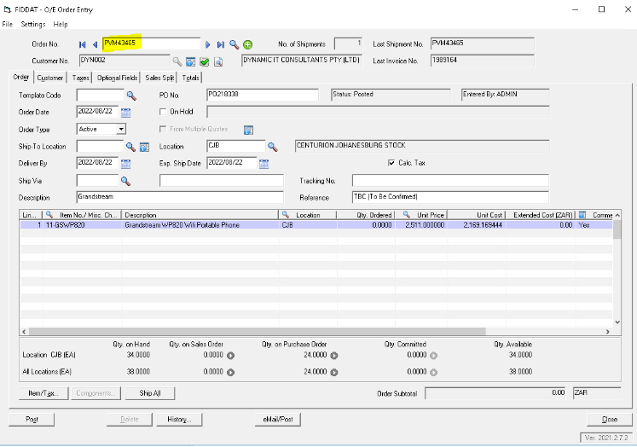Create new order with green plus icon
This screenshot has height=447, width=637.
(x=247, y=44)
